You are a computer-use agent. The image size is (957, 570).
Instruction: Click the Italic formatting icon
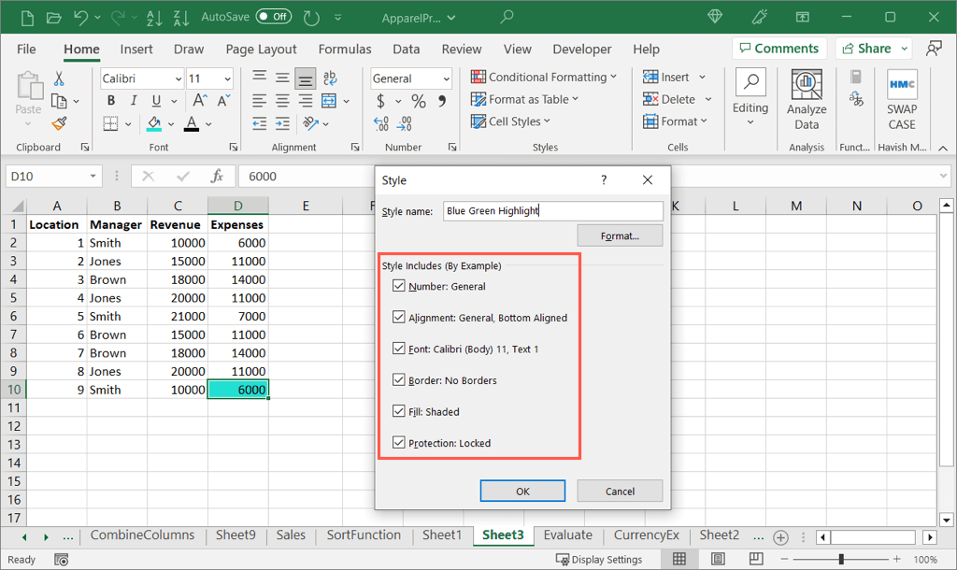pyautogui.click(x=133, y=101)
